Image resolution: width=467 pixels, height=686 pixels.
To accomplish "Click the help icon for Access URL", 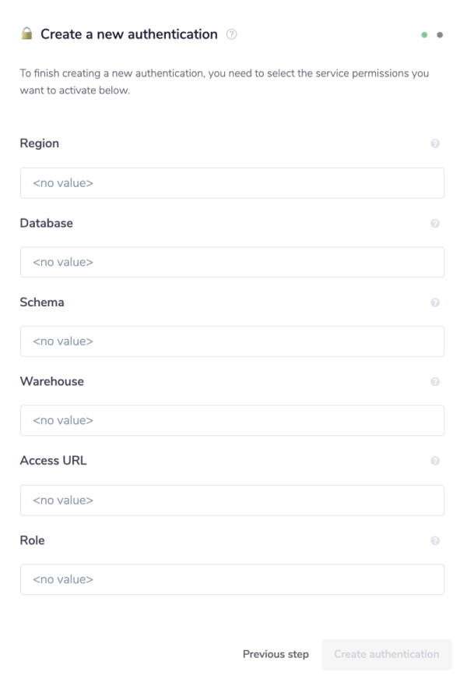I will [437, 460].
